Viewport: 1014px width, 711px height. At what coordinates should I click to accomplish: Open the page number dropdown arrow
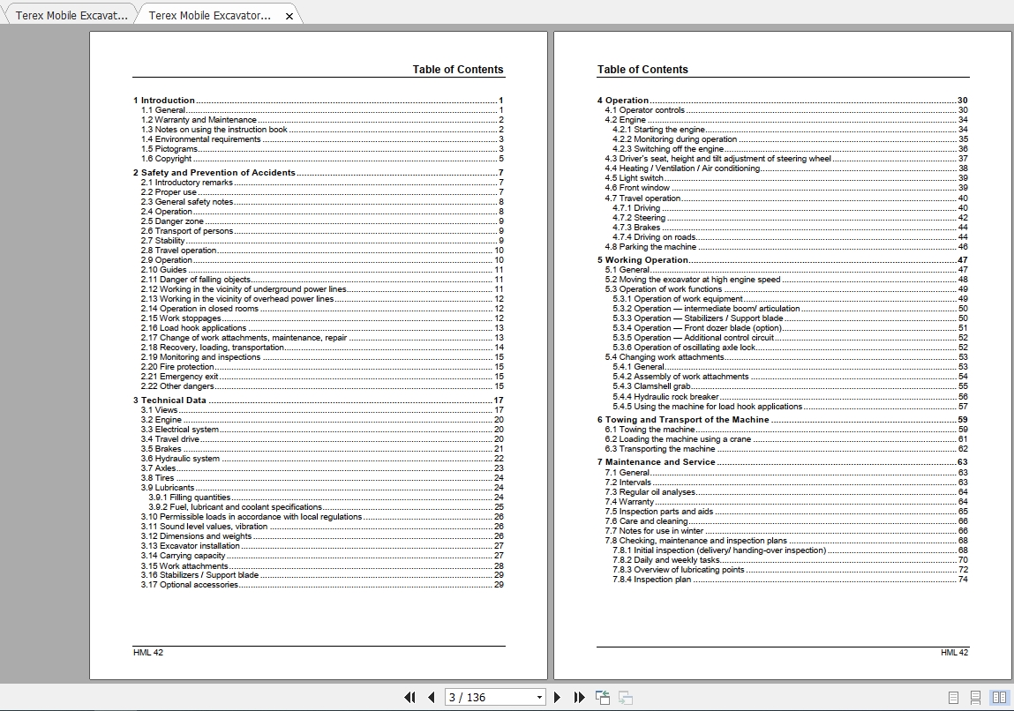click(539, 698)
